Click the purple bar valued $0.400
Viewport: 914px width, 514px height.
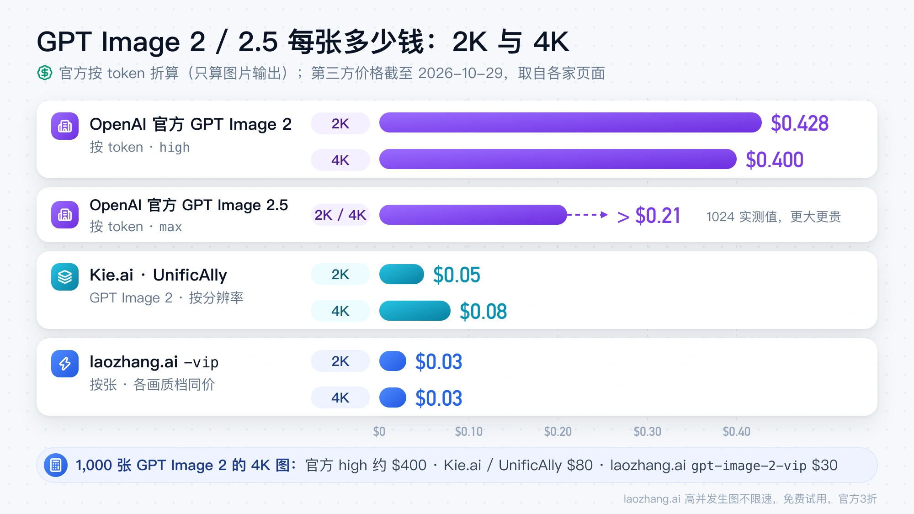558,159
